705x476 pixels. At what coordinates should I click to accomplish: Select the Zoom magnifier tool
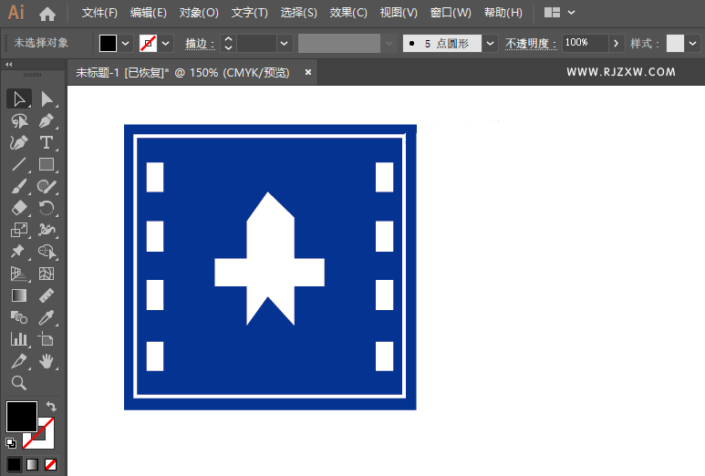[x=18, y=383]
